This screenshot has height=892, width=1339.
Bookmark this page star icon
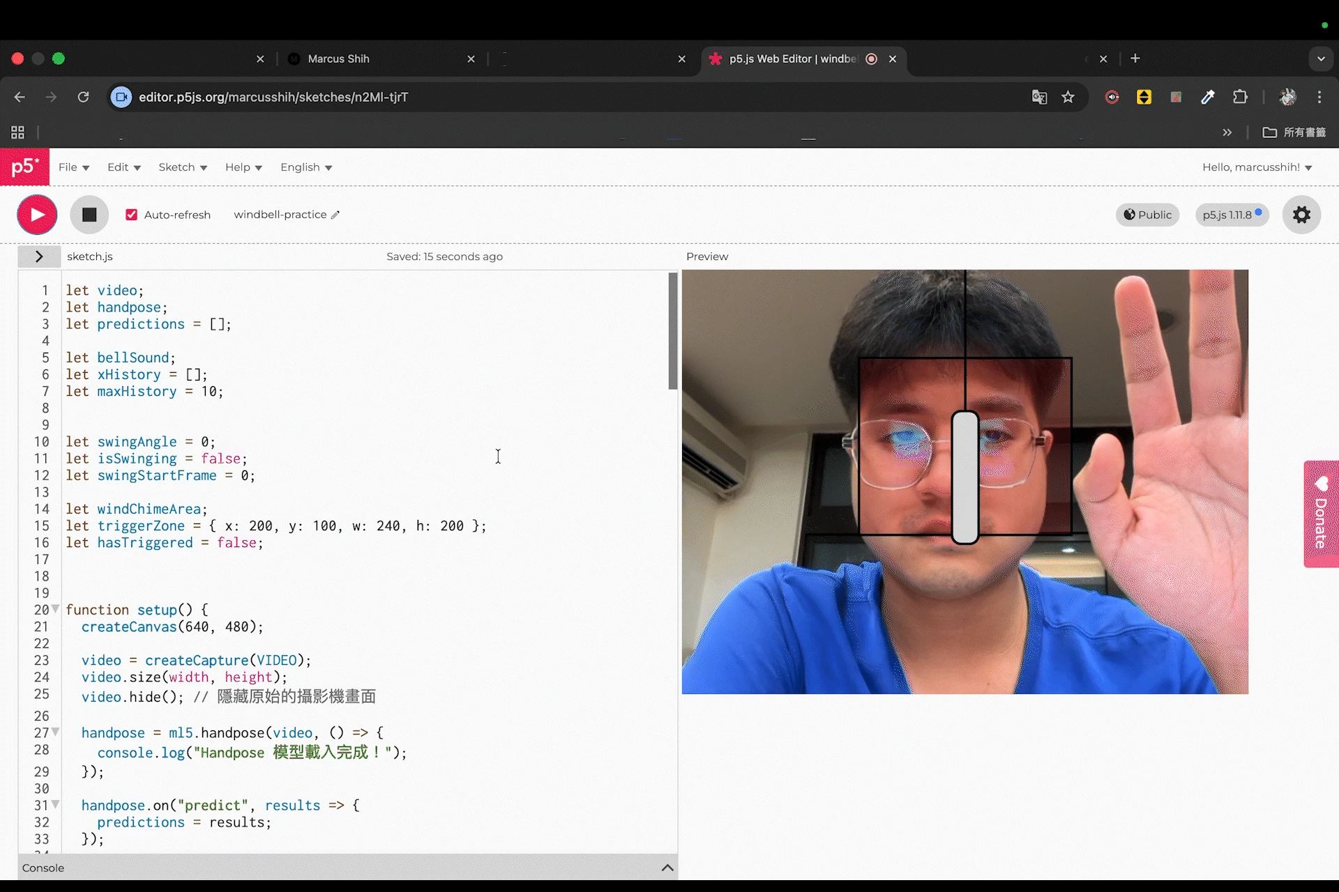tap(1068, 97)
